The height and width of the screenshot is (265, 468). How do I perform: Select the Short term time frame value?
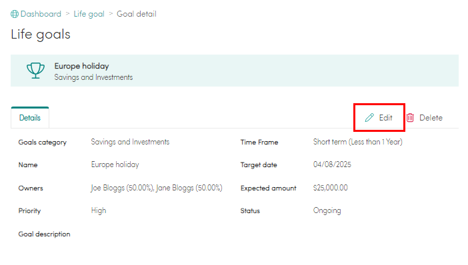pos(357,142)
